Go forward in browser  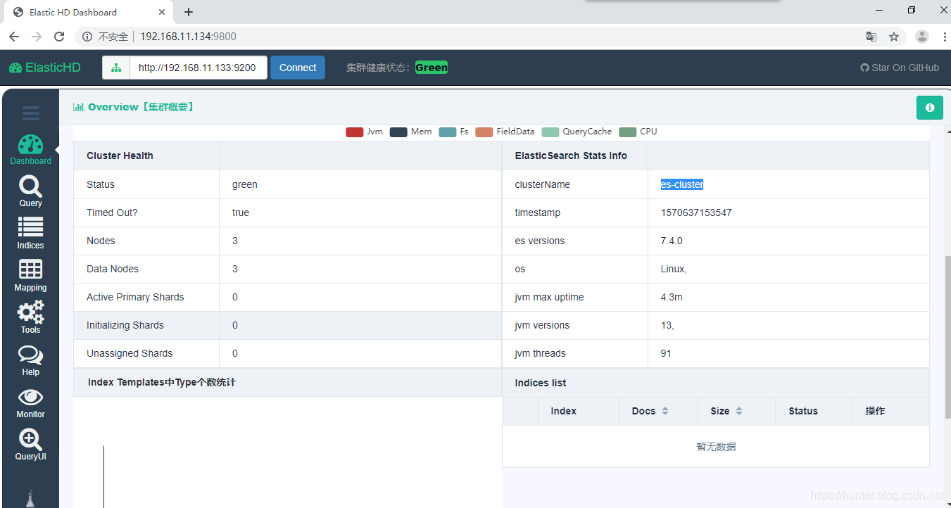point(37,37)
